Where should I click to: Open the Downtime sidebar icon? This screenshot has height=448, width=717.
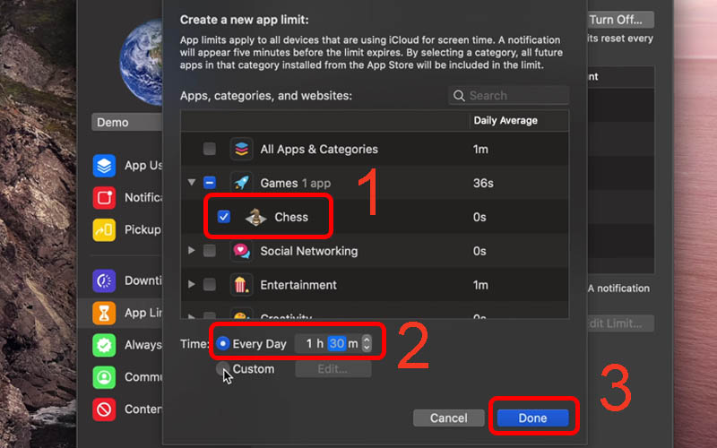pyautogui.click(x=105, y=280)
